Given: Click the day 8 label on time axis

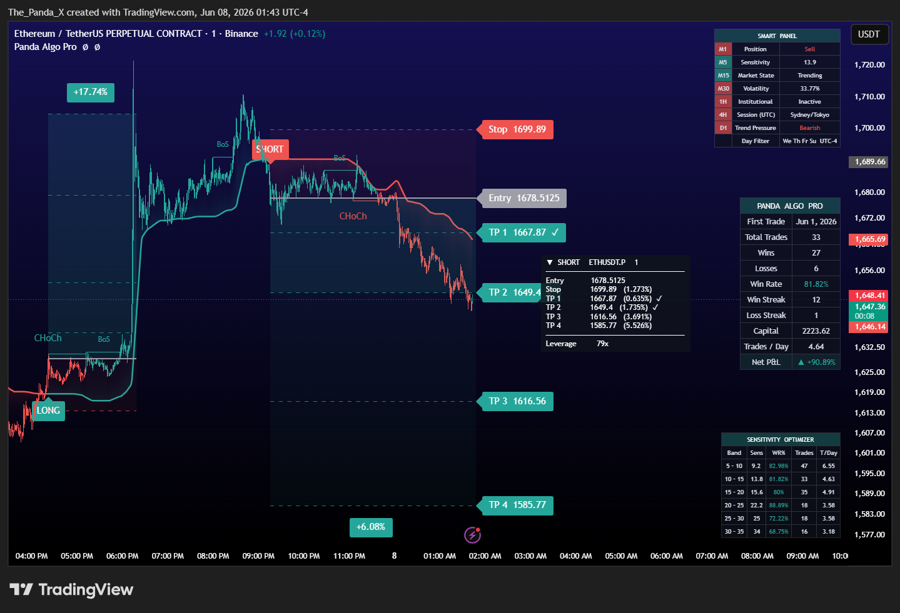Looking at the screenshot, I should [x=394, y=556].
